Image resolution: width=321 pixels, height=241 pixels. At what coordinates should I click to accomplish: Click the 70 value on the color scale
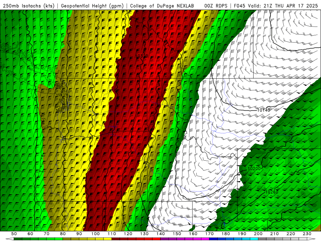47,234
